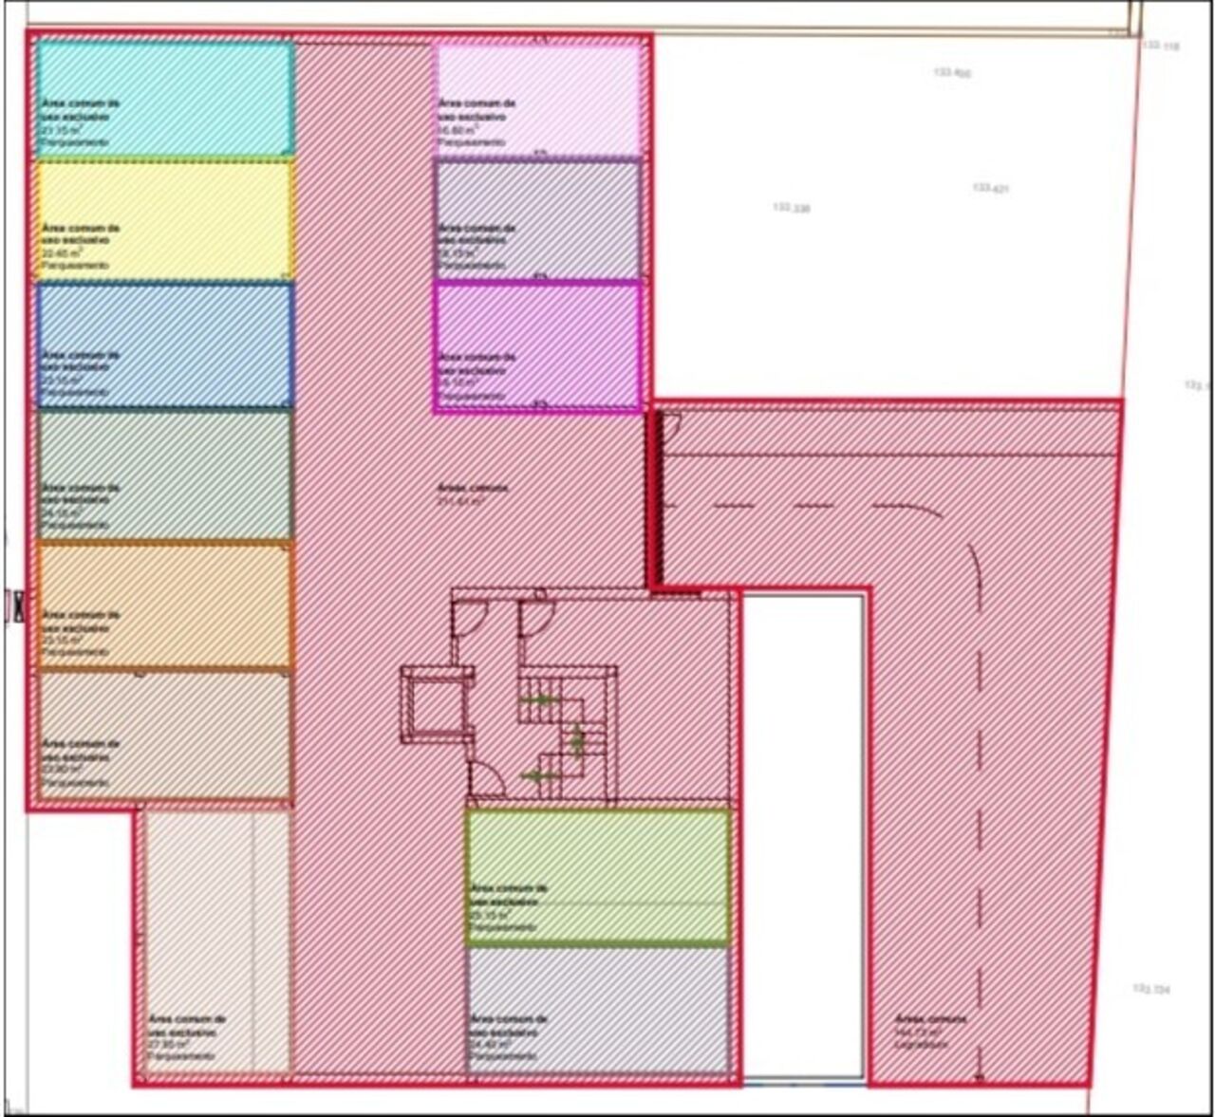Click the 24.40 m² parking space label
1215x1117 pixels.
(x=508, y=1036)
